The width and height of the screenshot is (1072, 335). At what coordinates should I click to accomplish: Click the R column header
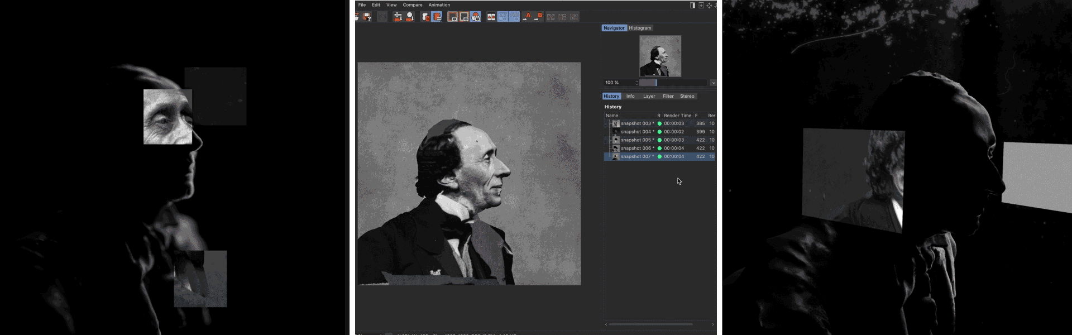[659, 116]
